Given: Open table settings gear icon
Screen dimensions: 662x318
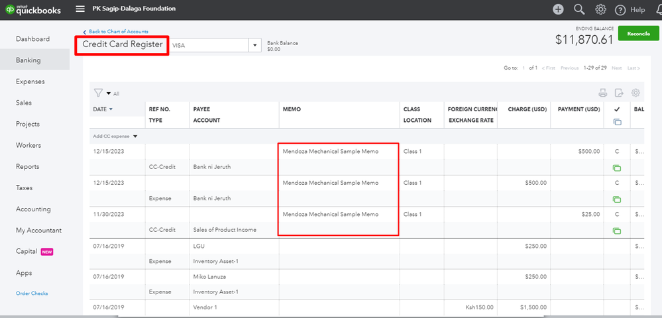Looking at the screenshot, I should click(x=635, y=93).
